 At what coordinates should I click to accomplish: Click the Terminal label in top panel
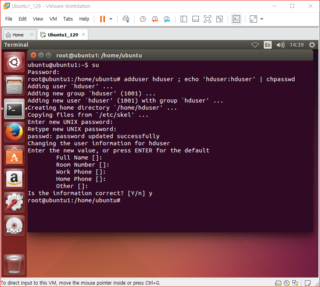tap(16, 45)
